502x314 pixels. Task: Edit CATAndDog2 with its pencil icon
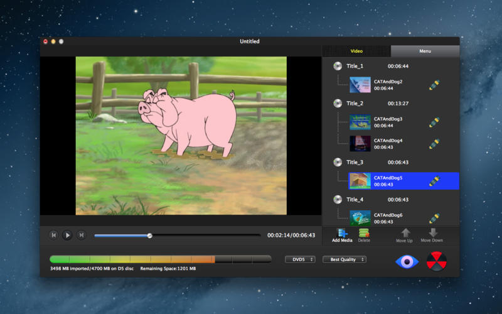pos(434,85)
